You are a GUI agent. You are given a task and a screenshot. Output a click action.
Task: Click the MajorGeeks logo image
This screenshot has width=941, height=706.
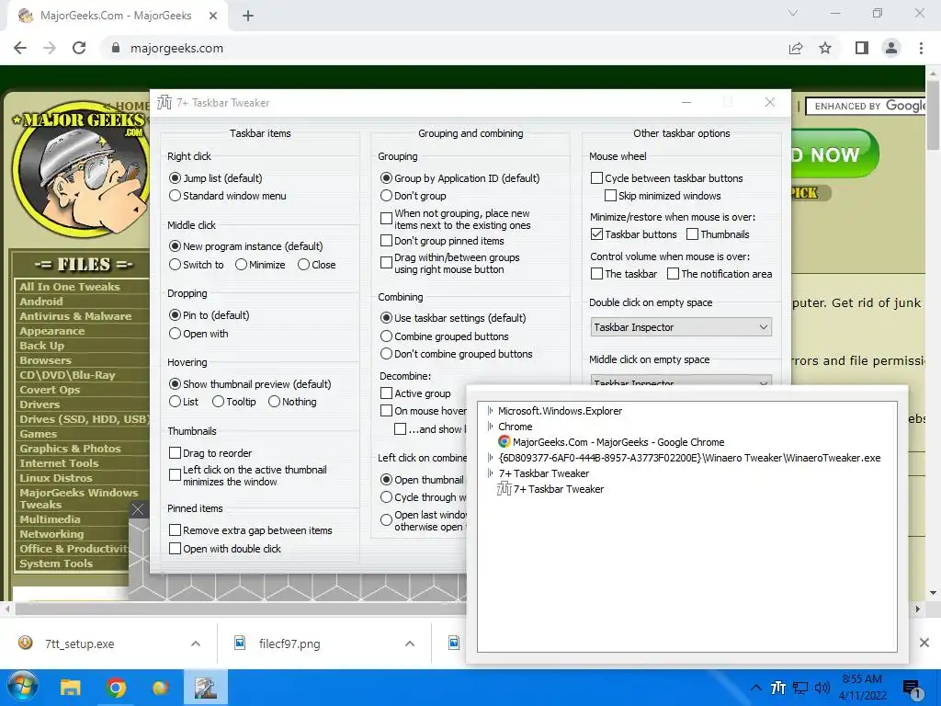tap(79, 169)
